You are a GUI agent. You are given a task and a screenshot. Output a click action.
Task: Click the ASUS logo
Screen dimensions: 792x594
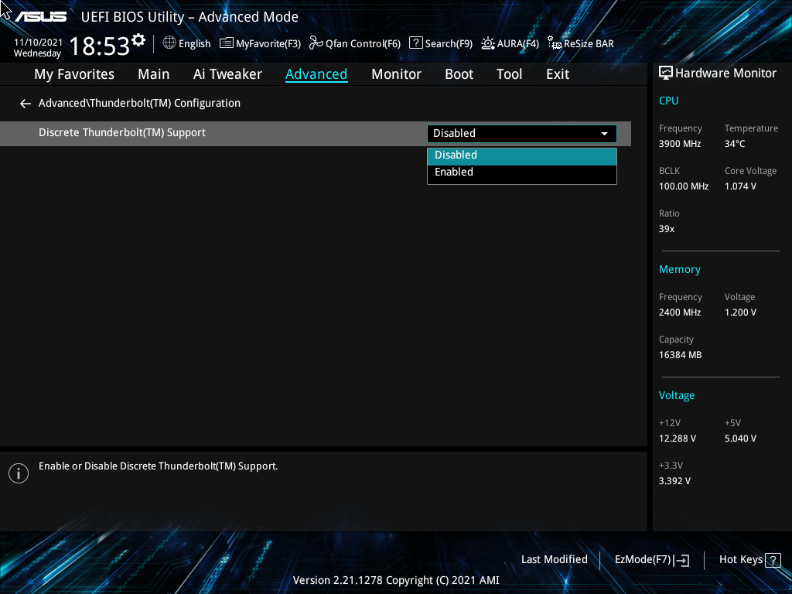coord(40,17)
